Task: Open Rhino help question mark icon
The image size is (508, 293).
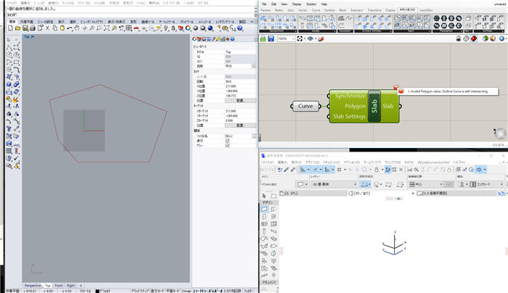Action: [x=240, y=28]
